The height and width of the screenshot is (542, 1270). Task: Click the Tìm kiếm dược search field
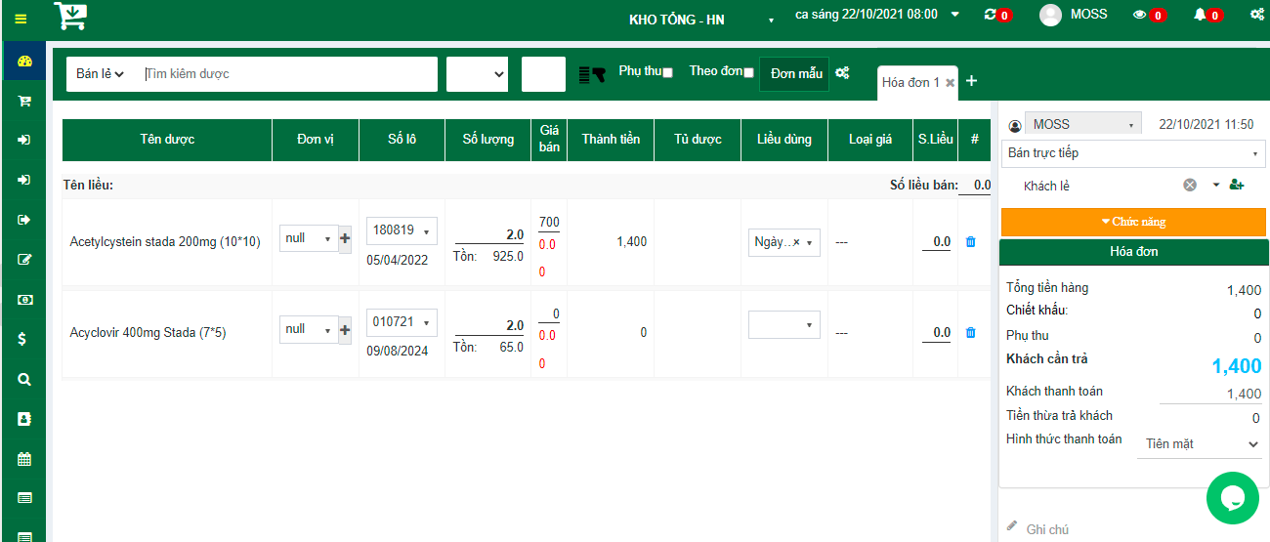point(288,74)
